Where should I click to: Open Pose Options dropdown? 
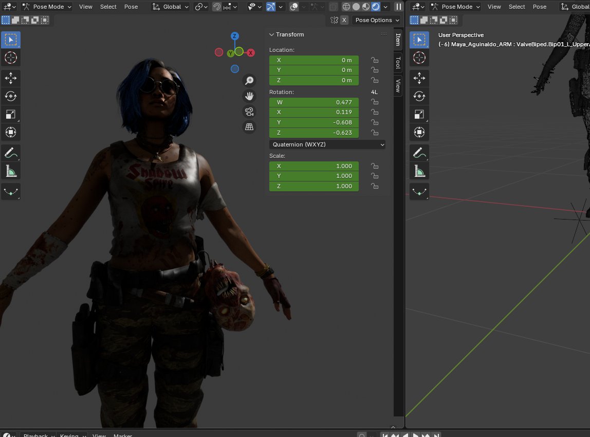click(x=377, y=21)
